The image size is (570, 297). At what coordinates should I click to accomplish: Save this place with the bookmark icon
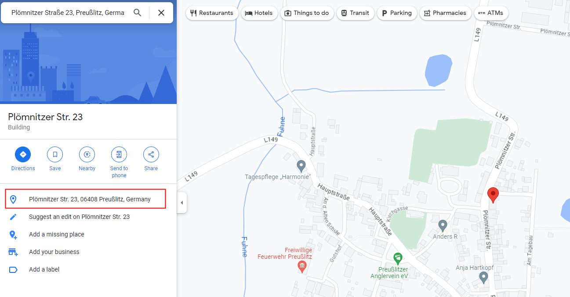[x=55, y=159]
